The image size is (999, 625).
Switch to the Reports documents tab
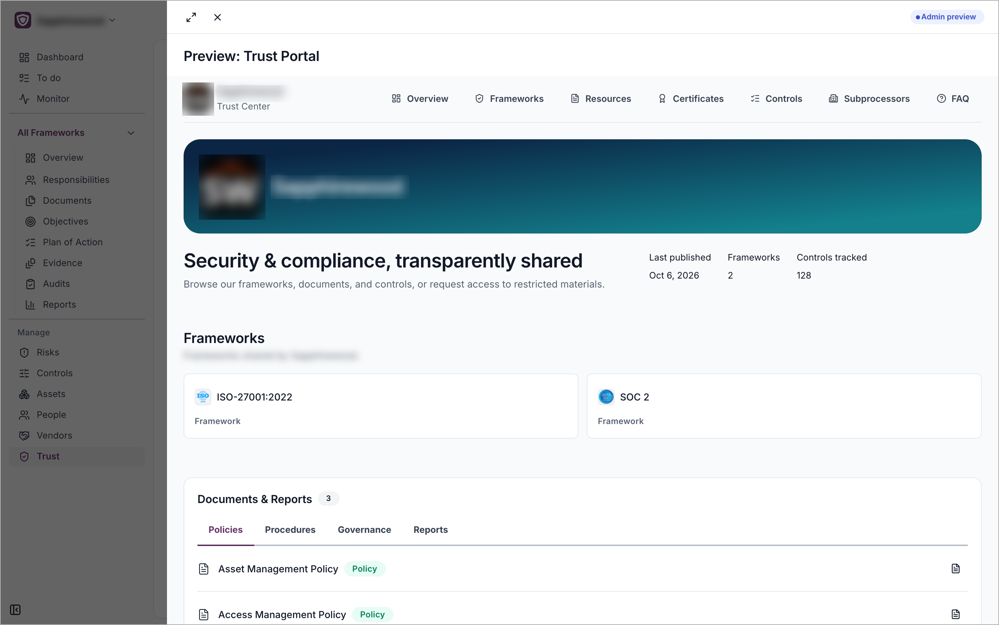(x=431, y=529)
